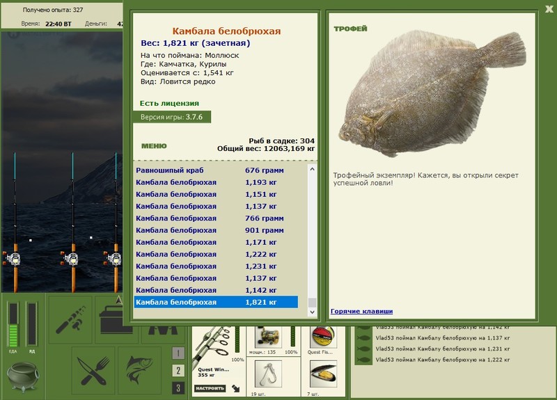Open the Горячие клавиши link
This screenshot has height=400, width=557.
pos(361,311)
